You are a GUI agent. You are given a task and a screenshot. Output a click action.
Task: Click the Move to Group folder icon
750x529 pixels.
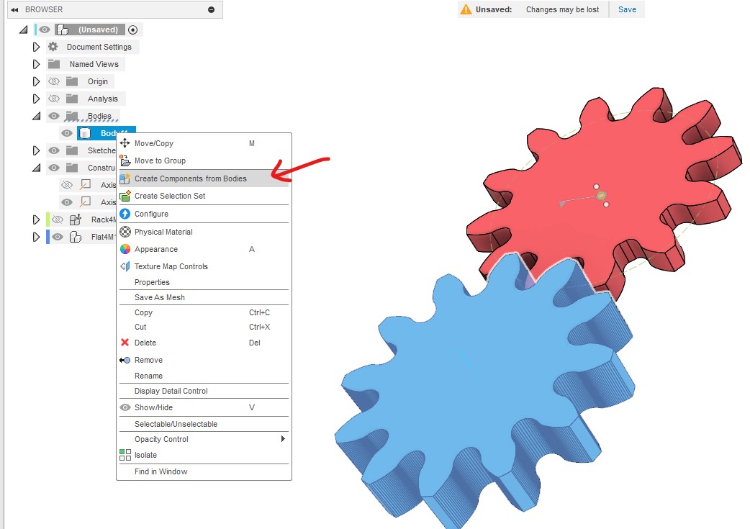[125, 160]
